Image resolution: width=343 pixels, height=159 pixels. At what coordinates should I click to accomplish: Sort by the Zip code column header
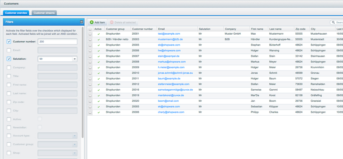pyautogui.click(x=300, y=29)
